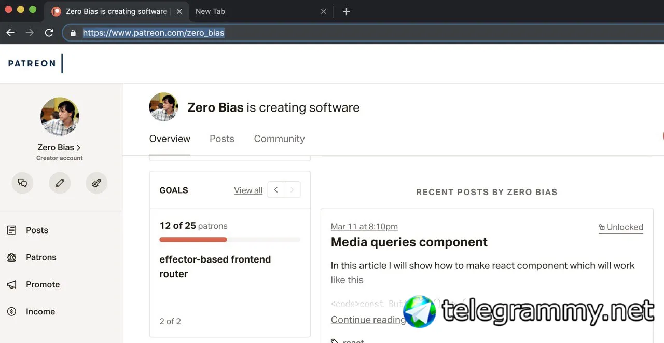664x343 pixels.
Task: Click the Unlocked post status link
Action: [x=621, y=227]
